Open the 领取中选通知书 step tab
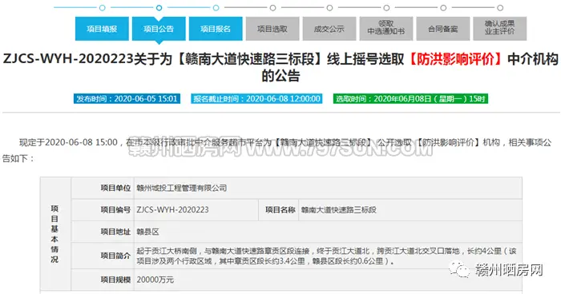 click(x=386, y=29)
